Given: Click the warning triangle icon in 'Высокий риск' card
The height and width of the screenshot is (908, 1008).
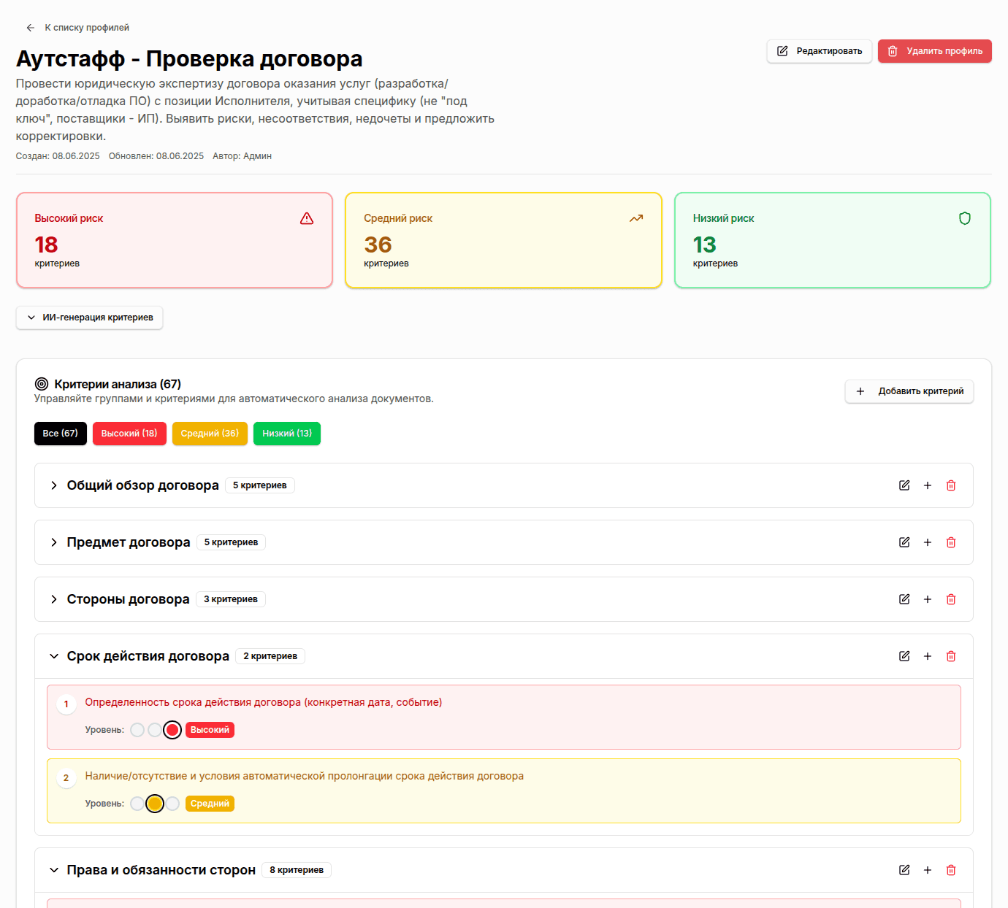Looking at the screenshot, I should [x=307, y=218].
